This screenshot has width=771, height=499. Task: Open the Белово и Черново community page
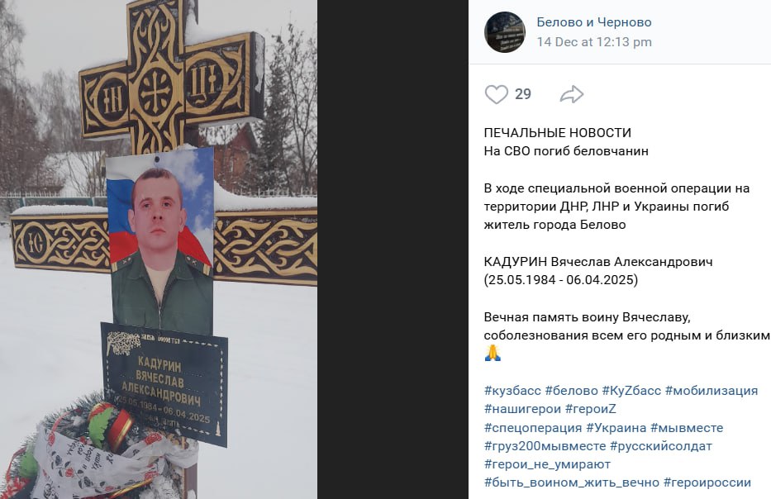point(594,22)
